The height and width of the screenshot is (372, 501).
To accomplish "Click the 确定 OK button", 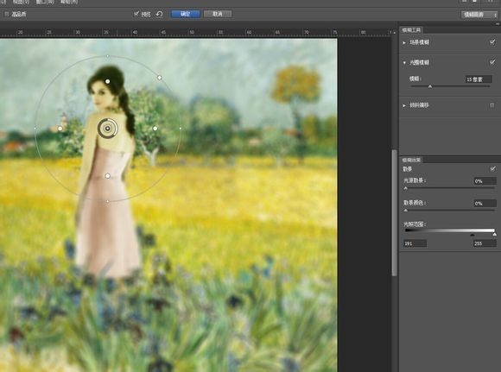I will (186, 14).
